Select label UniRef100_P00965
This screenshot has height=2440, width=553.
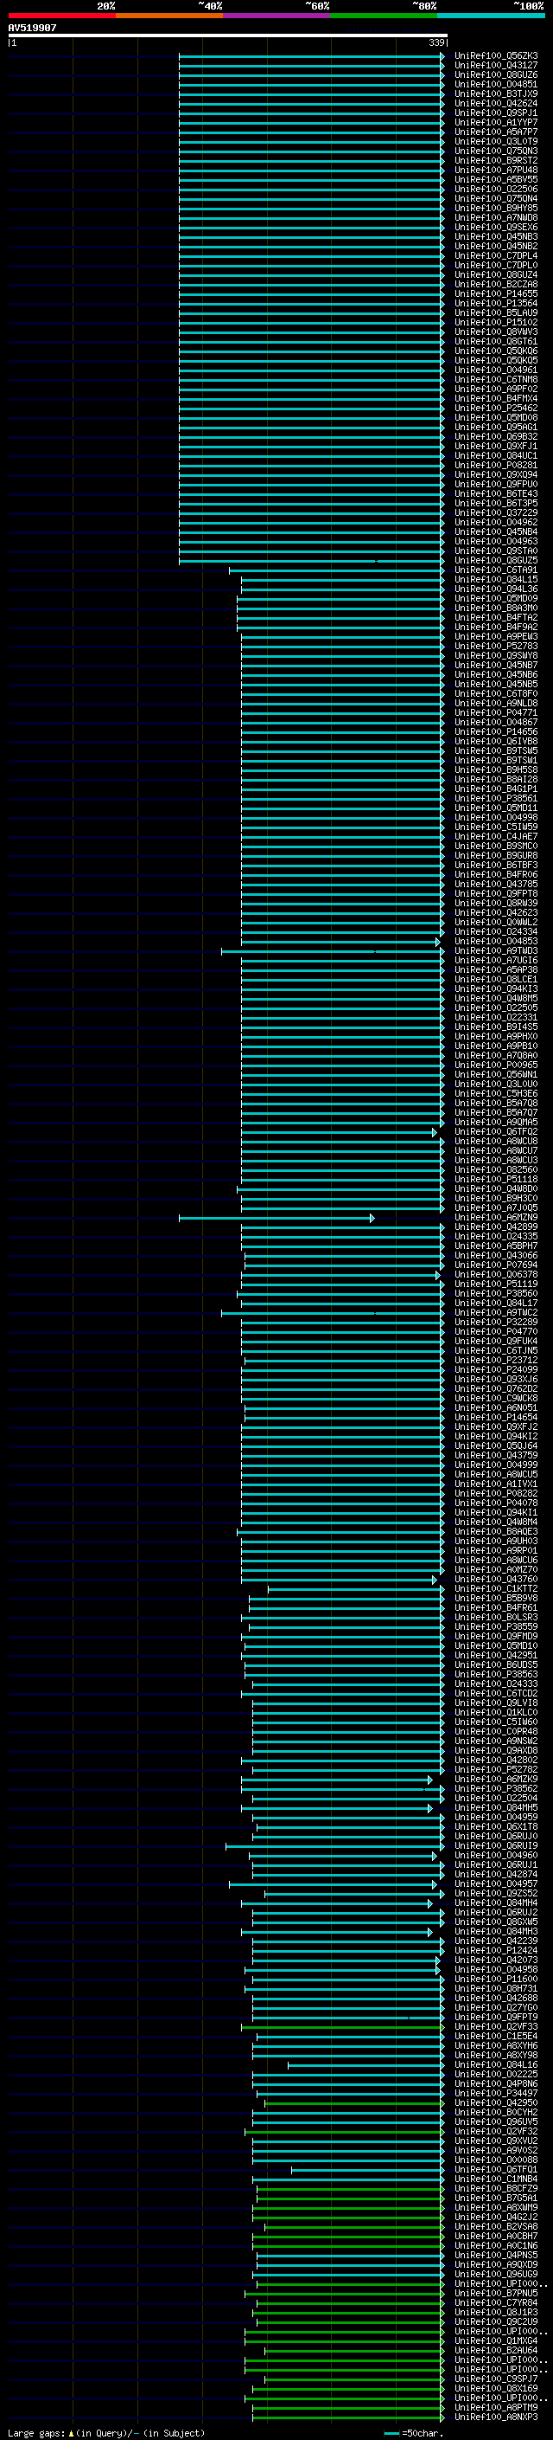coord(496,1065)
